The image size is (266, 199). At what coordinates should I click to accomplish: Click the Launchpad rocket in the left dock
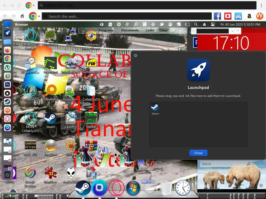point(7,33)
